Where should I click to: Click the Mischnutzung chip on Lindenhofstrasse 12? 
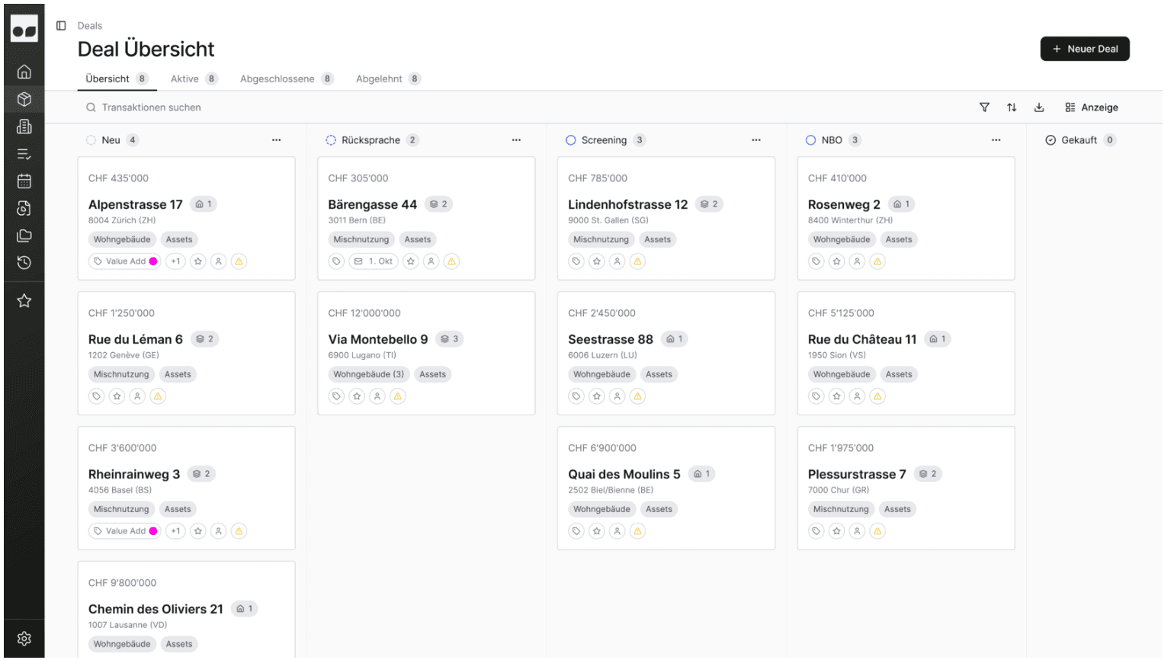coord(601,239)
